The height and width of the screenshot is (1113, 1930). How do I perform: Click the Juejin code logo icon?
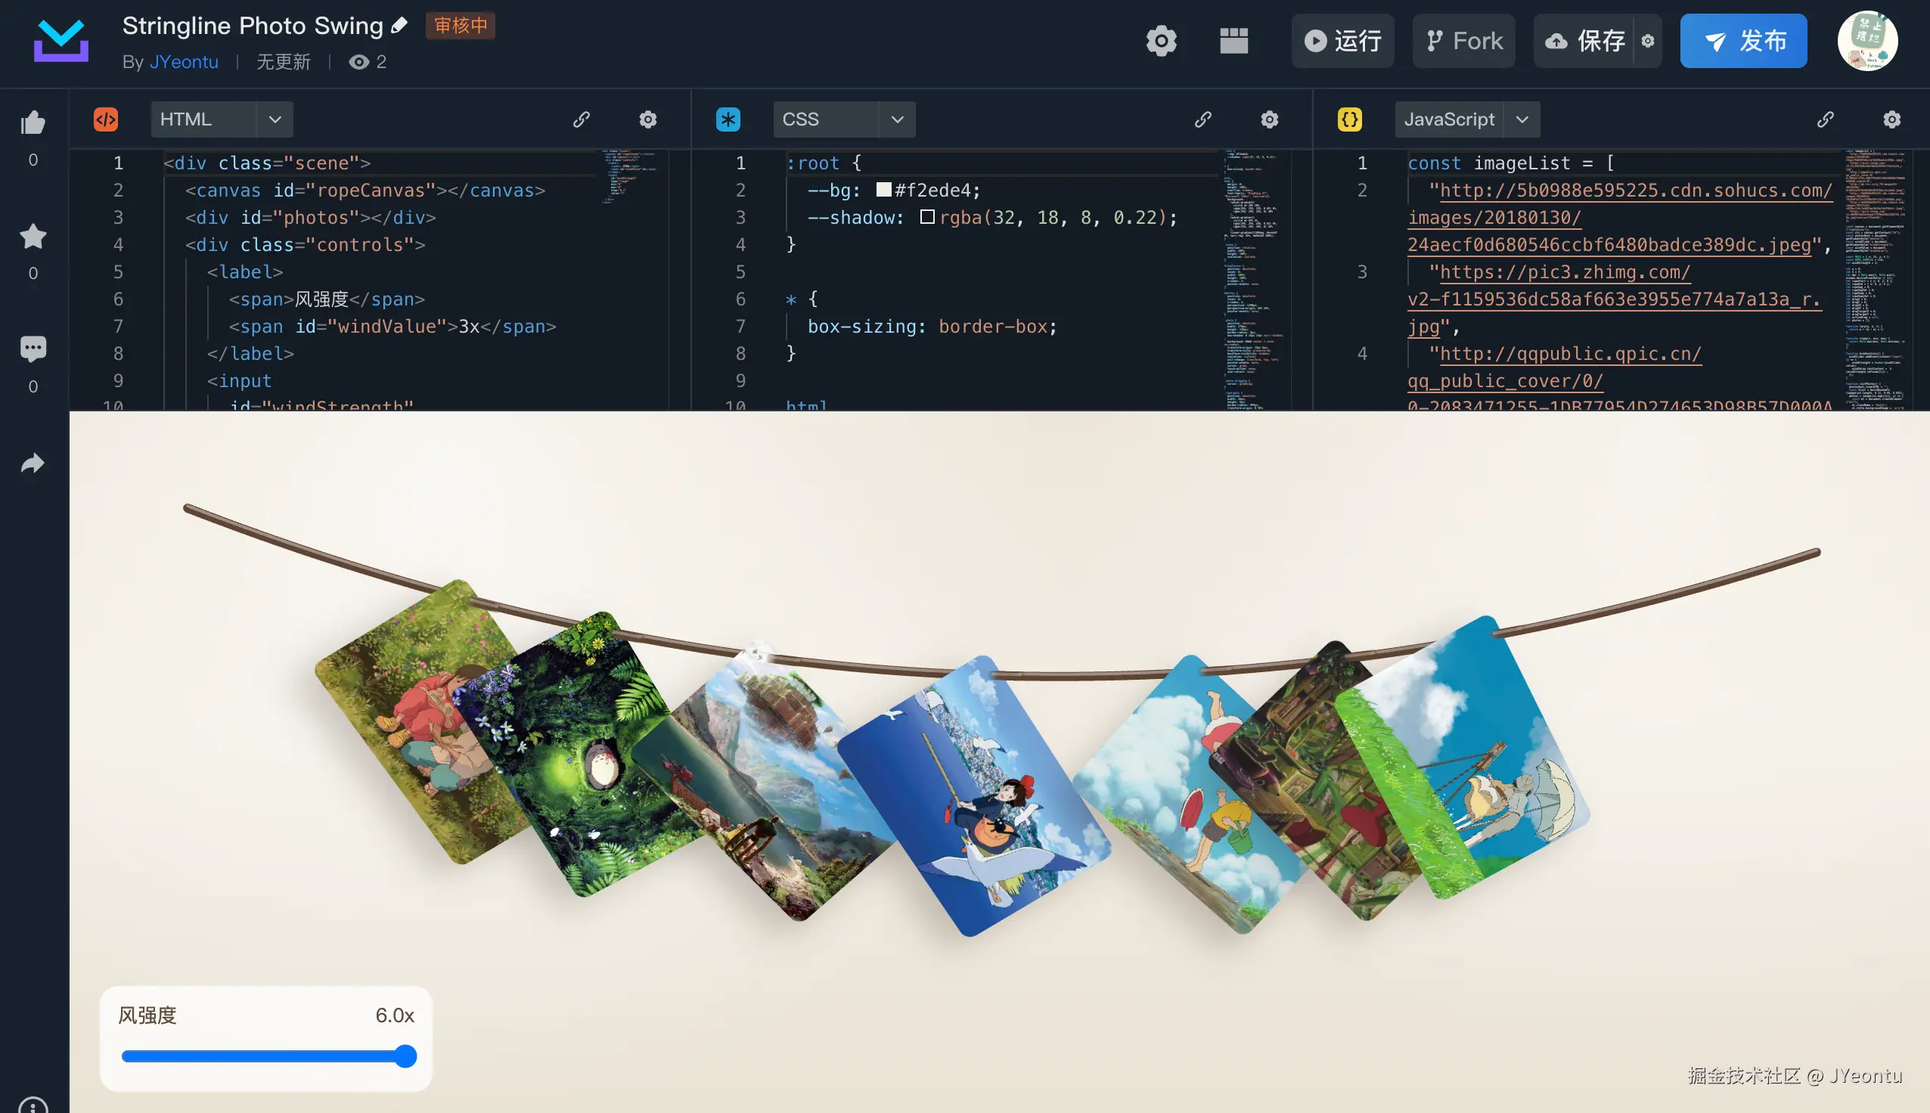(61, 41)
